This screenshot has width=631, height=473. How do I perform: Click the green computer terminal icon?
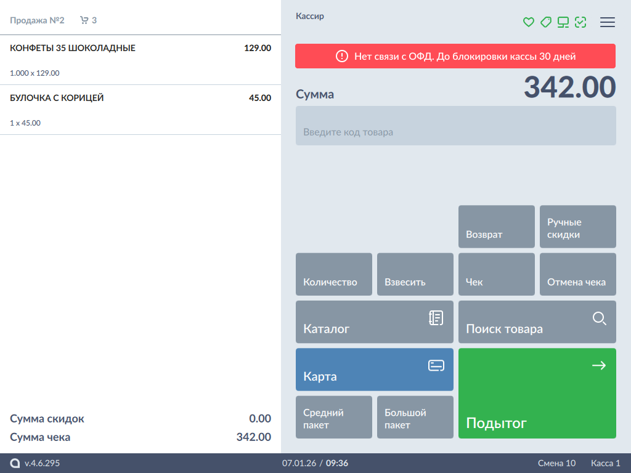tap(563, 22)
